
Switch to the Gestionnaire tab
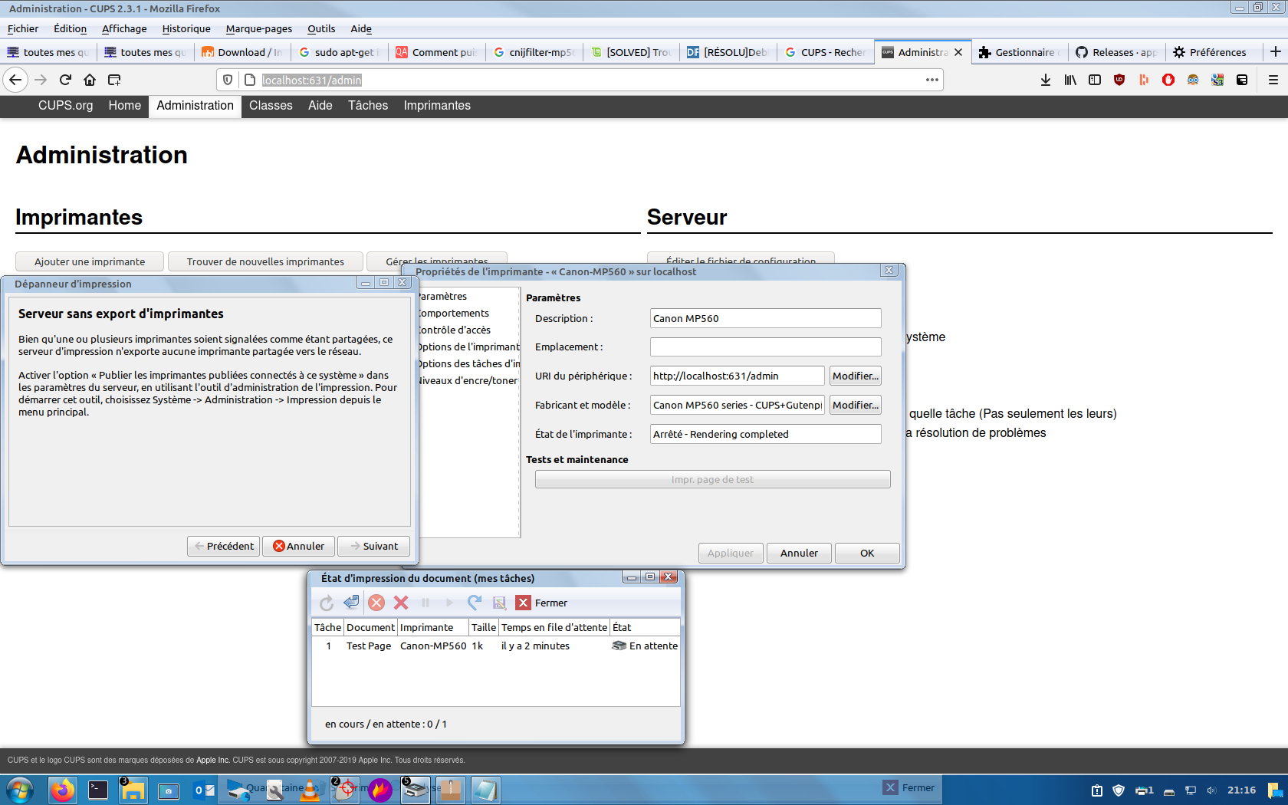pyautogui.click(x=1020, y=52)
